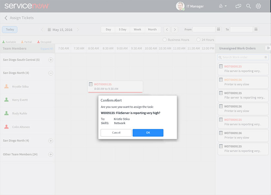Screen dimensions: 271x195
Task: Expand the Other Team Members group
Action: [51, 154]
